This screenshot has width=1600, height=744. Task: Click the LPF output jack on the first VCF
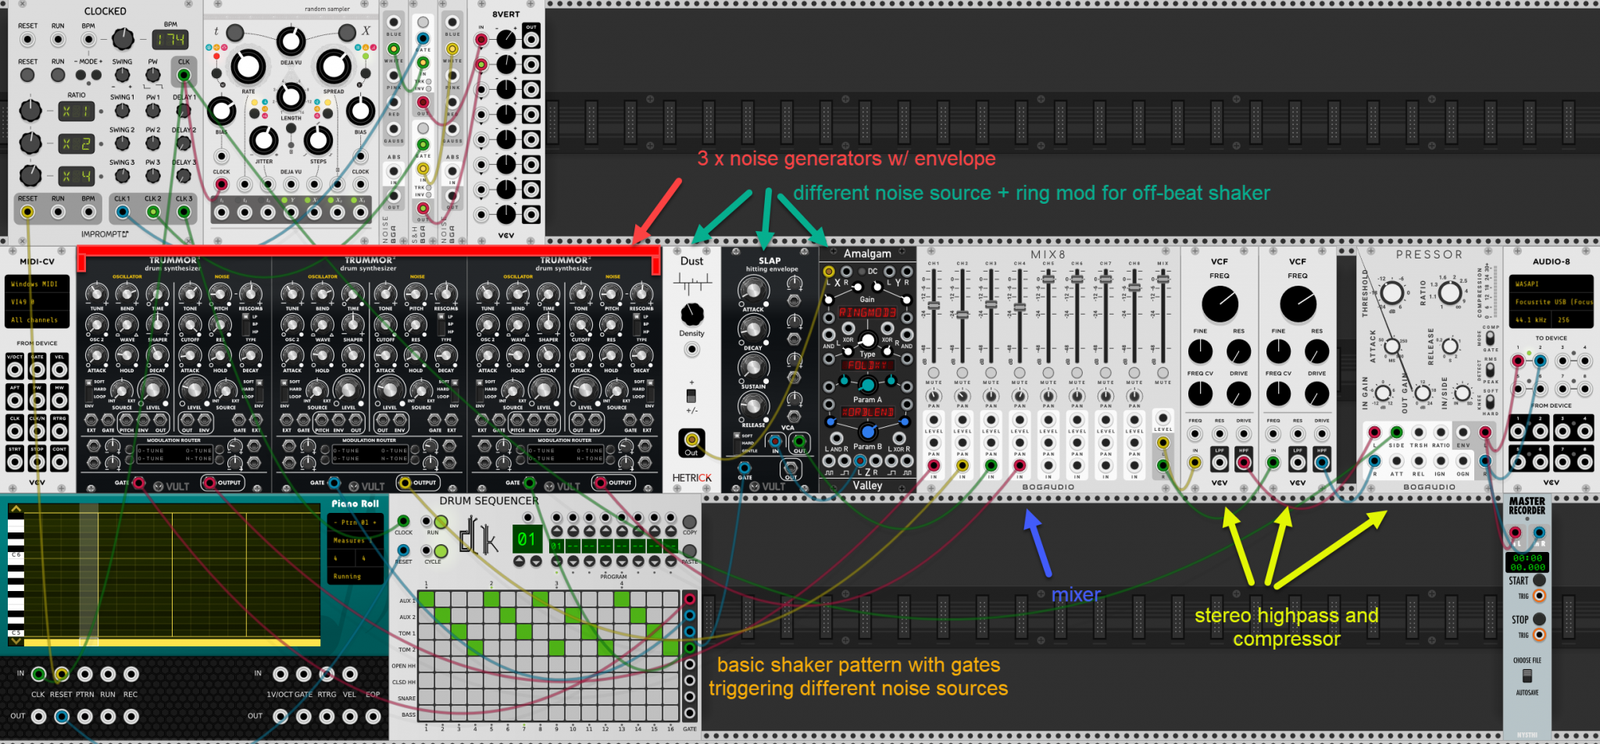pos(1219,462)
